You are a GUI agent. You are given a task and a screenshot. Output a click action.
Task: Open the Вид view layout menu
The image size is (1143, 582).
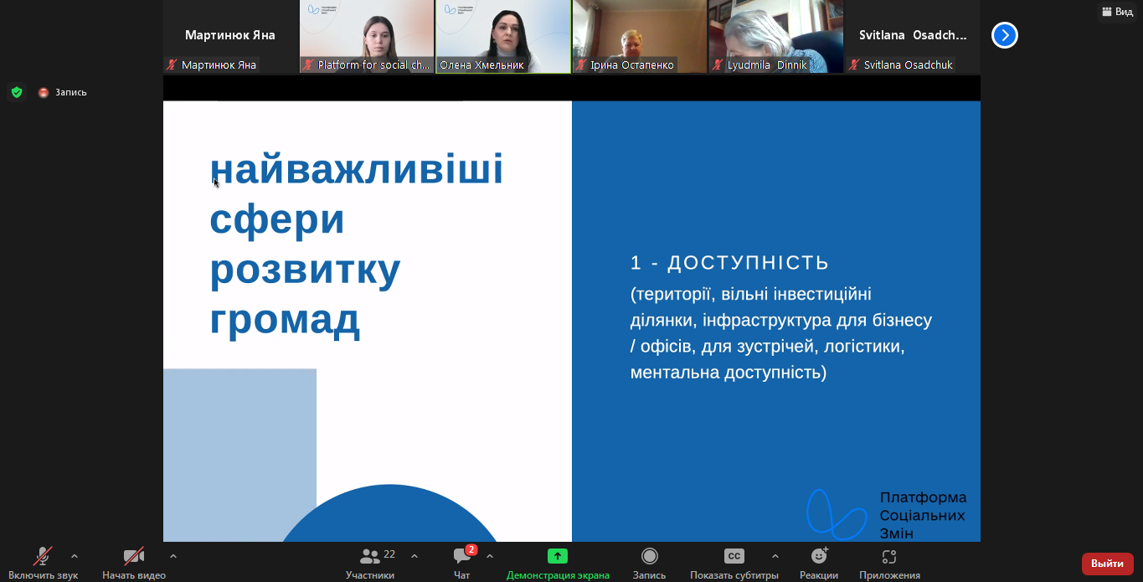1118,12
